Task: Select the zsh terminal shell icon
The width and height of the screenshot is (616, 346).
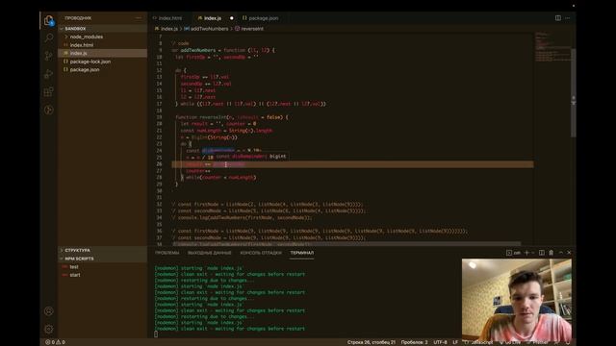Action: point(513,253)
